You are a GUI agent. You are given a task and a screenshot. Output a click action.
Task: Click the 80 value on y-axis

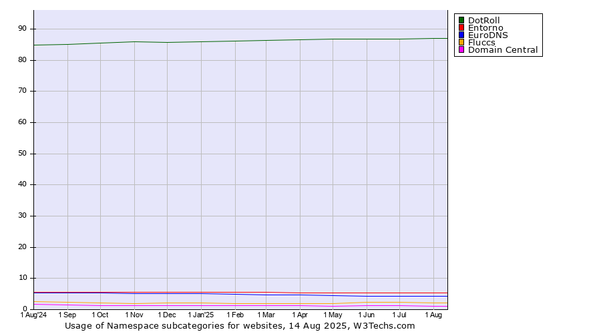click(22, 60)
